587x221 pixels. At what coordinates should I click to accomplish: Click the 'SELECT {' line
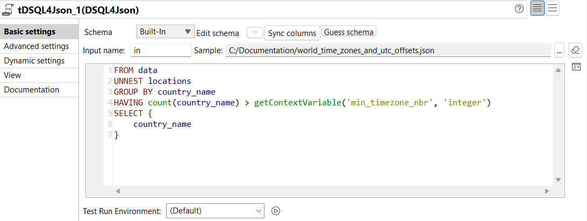(133, 113)
